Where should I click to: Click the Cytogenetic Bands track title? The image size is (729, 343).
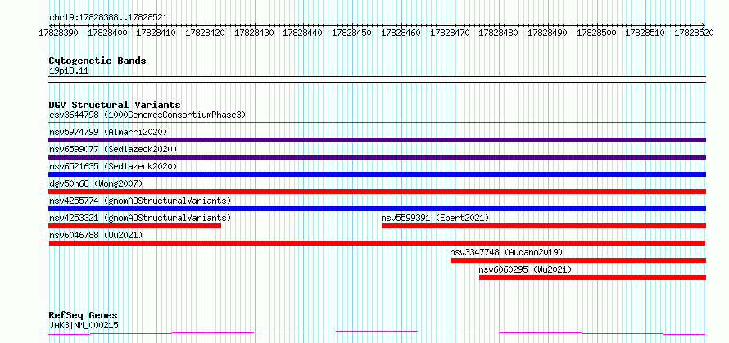pyautogui.click(x=97, y=61)
